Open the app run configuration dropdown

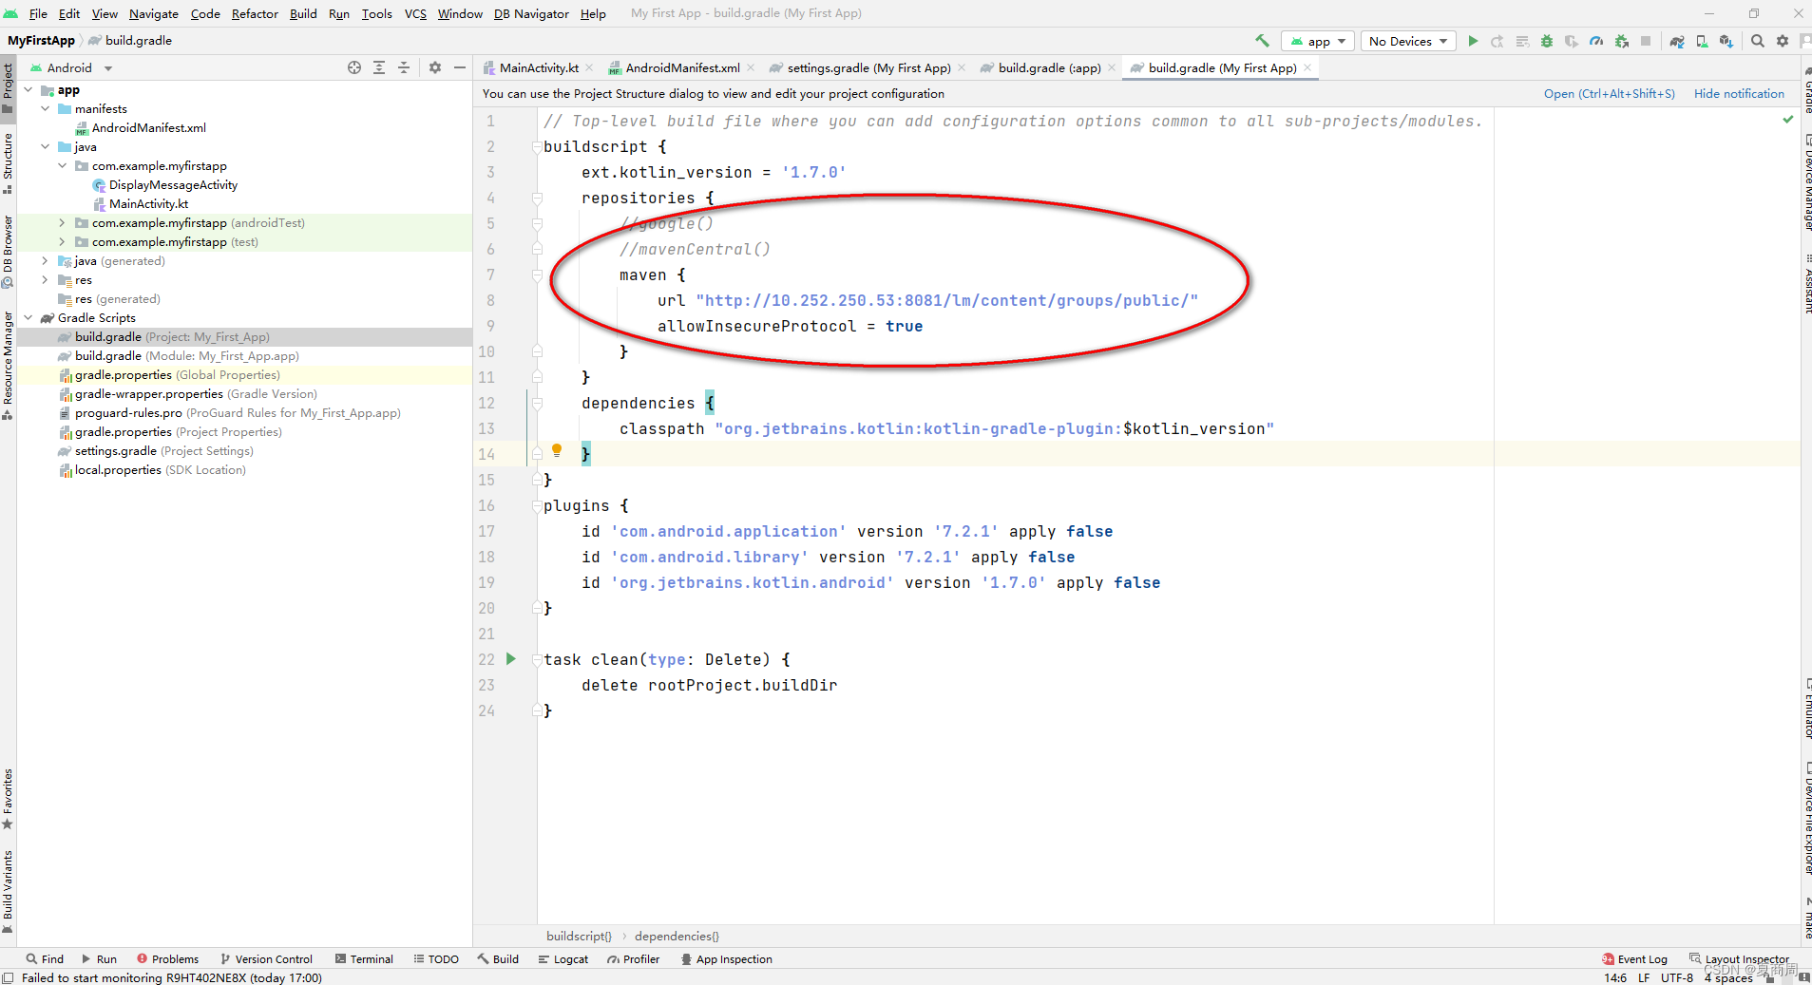1319,41
